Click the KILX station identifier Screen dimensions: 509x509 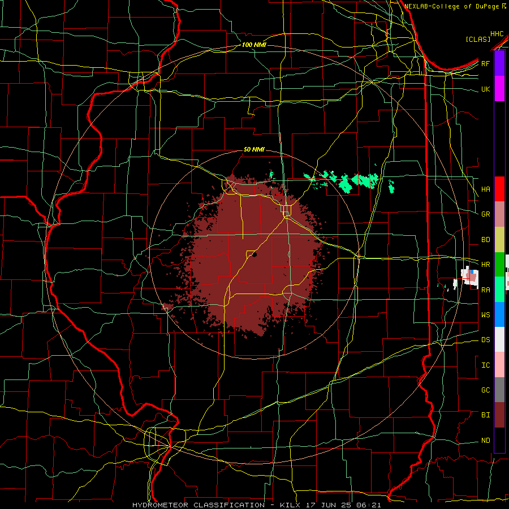pyautogui.click(x=290, y=505)
